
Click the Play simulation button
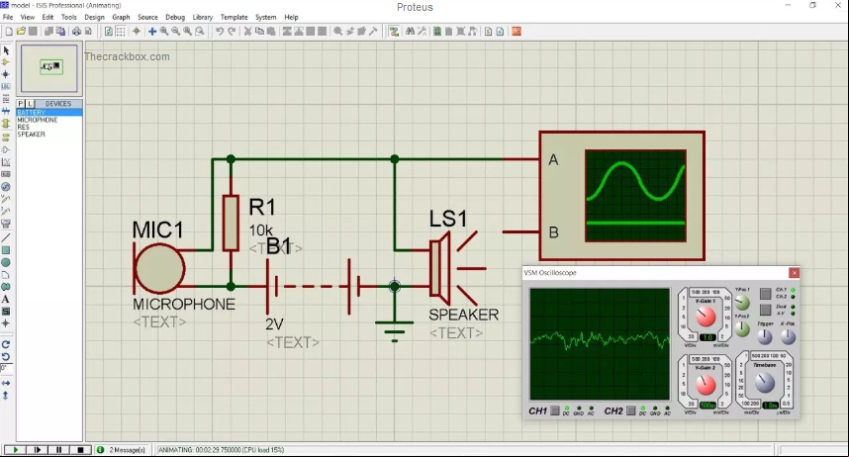(x=15, y=449)
